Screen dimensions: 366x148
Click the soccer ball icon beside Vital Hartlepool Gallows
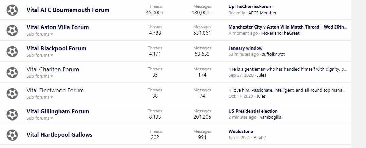tap(12, 135)
